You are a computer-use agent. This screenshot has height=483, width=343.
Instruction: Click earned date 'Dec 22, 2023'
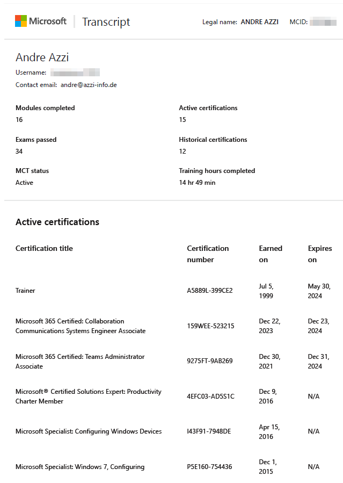[x=269, y=326]
